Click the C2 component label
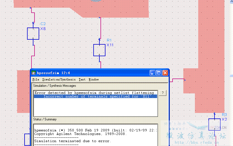 [43, 24]
